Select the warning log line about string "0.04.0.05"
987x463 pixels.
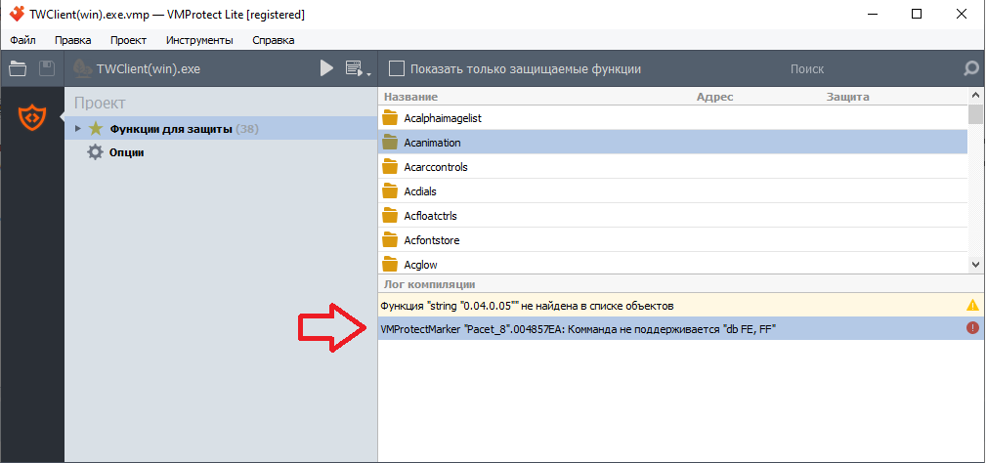(680, 306)
